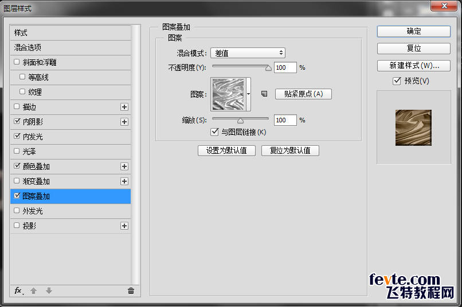Click the 贴紧原点(A) button

tap(303, 94)
